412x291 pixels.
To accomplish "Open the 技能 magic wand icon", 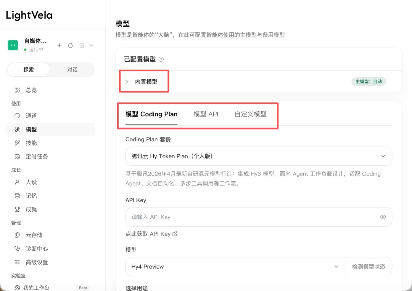I will click(x=17, y=143).
